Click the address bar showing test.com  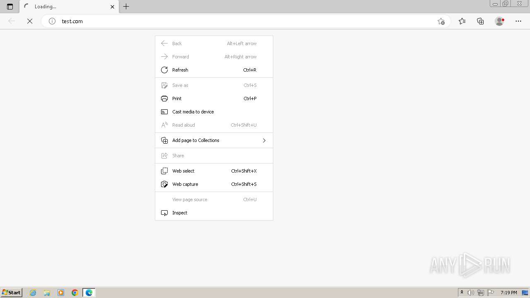click(246, 21)
